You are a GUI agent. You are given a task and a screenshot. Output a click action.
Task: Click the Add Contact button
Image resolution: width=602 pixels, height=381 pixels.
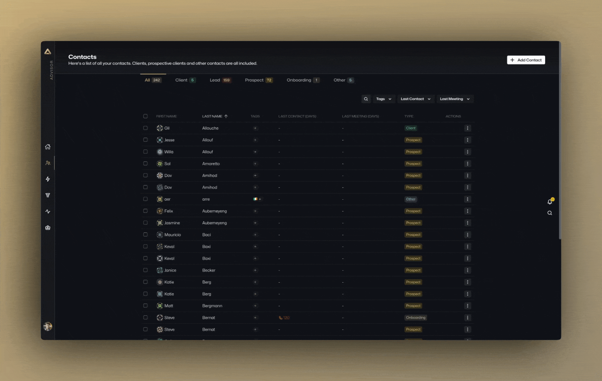(x=526, y=60)
